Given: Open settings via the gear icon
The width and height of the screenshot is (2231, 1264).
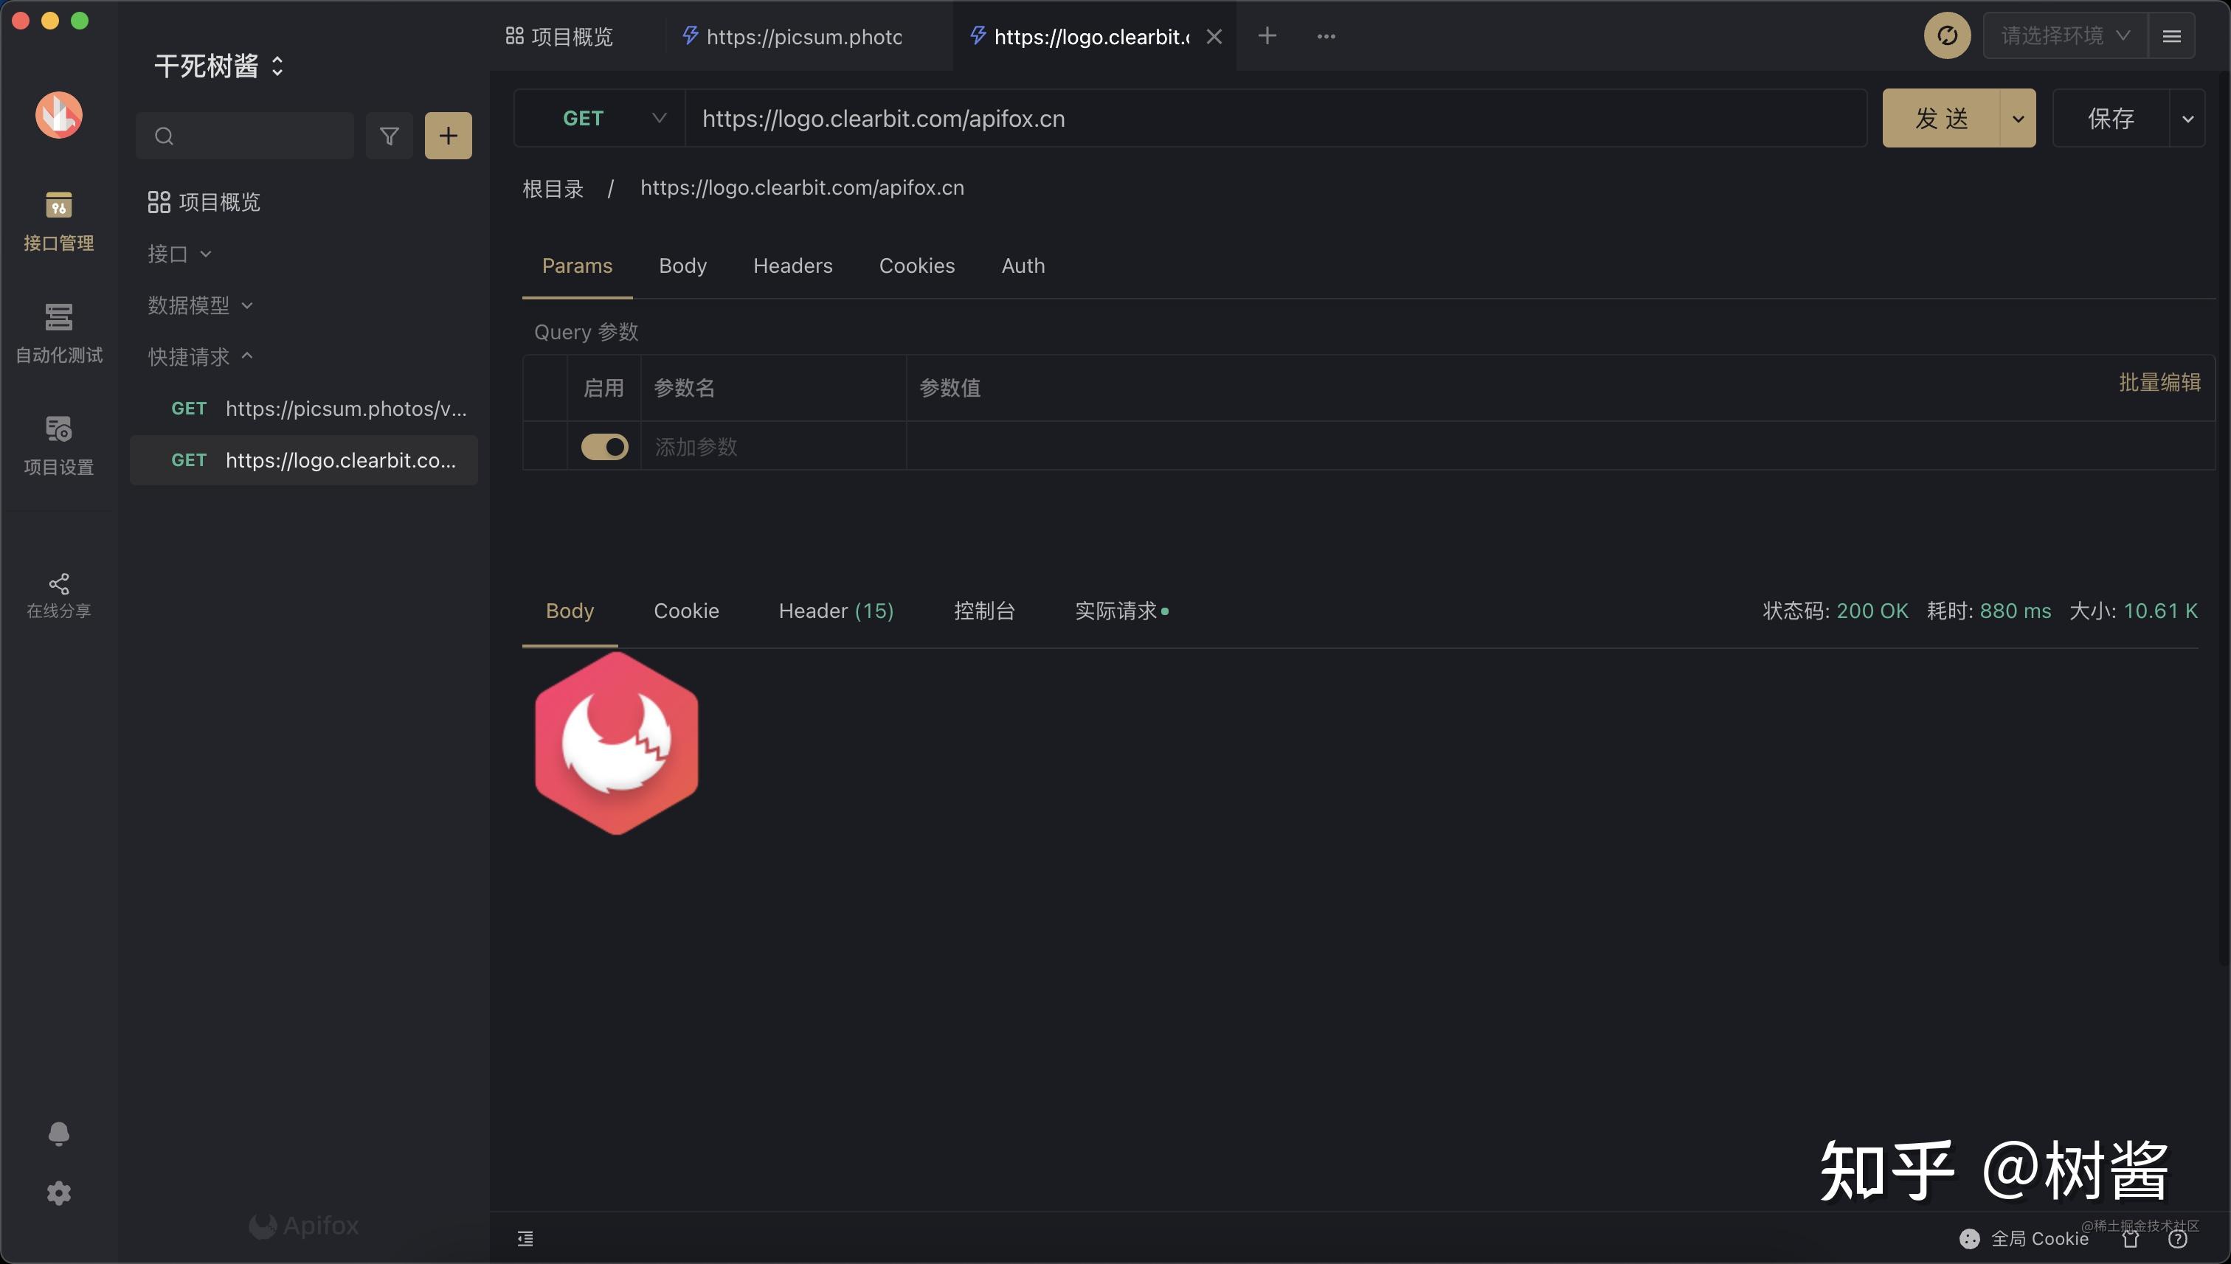Looking at the screenshot, I should [58, 1192].
